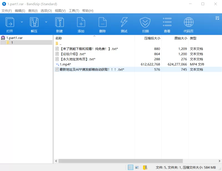Open the 视图(V) menu

[x=60, y=11]
